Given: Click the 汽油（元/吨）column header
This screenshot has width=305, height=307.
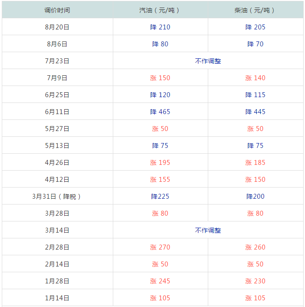Looking at the screenshot, I should tap(160, 10).
